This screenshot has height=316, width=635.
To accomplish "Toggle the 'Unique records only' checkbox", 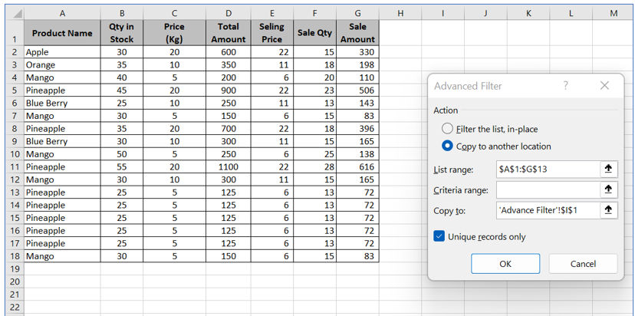I will coord(439,236).
